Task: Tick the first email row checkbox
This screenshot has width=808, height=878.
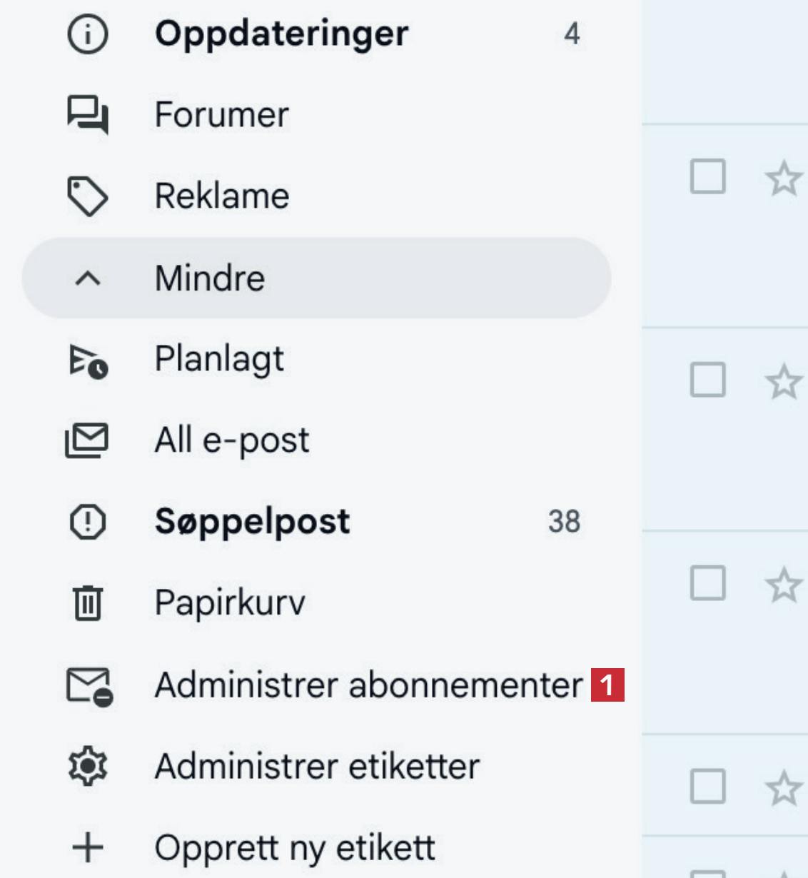Action: point(707,176)
